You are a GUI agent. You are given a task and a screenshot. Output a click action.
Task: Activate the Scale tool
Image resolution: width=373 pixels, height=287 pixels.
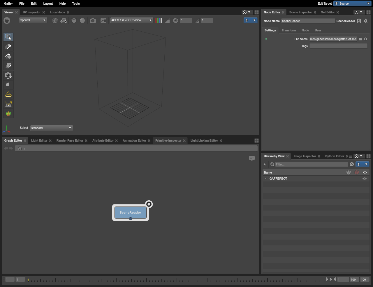click(8, 66)
